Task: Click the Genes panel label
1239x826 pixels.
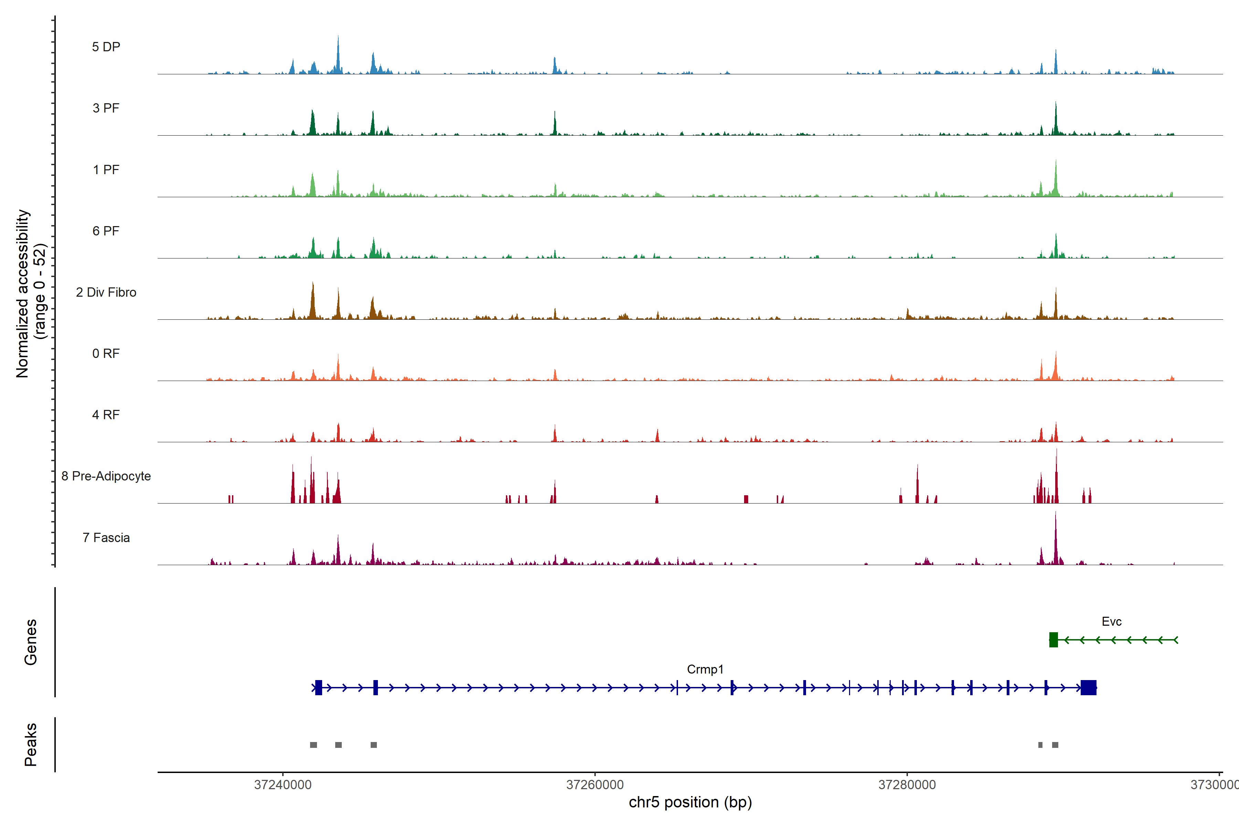Action: pos(31,642)
